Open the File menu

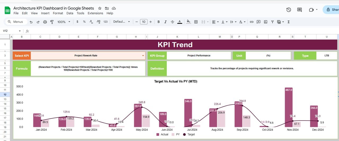click(x=16, y=13)
